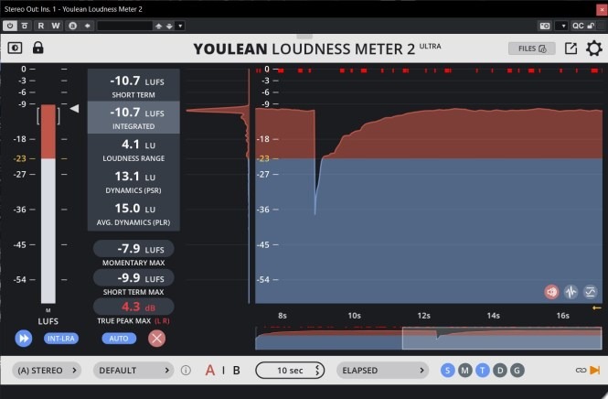This screenshot has width=608, height=399.
Task: Click the export pop-out icon
Action: pos(571,49)
